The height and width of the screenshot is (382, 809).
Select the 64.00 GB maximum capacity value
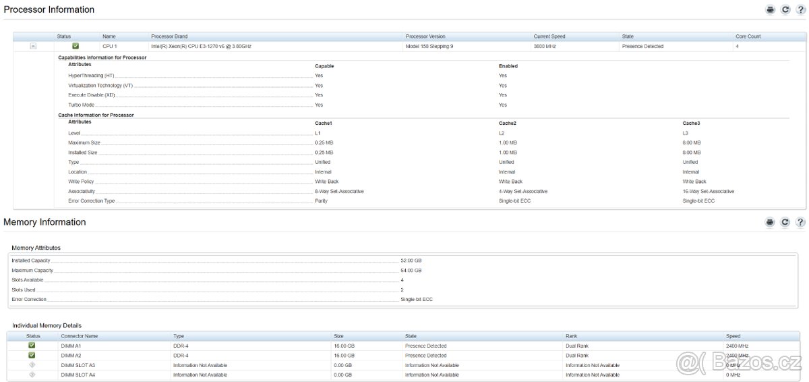411,270
